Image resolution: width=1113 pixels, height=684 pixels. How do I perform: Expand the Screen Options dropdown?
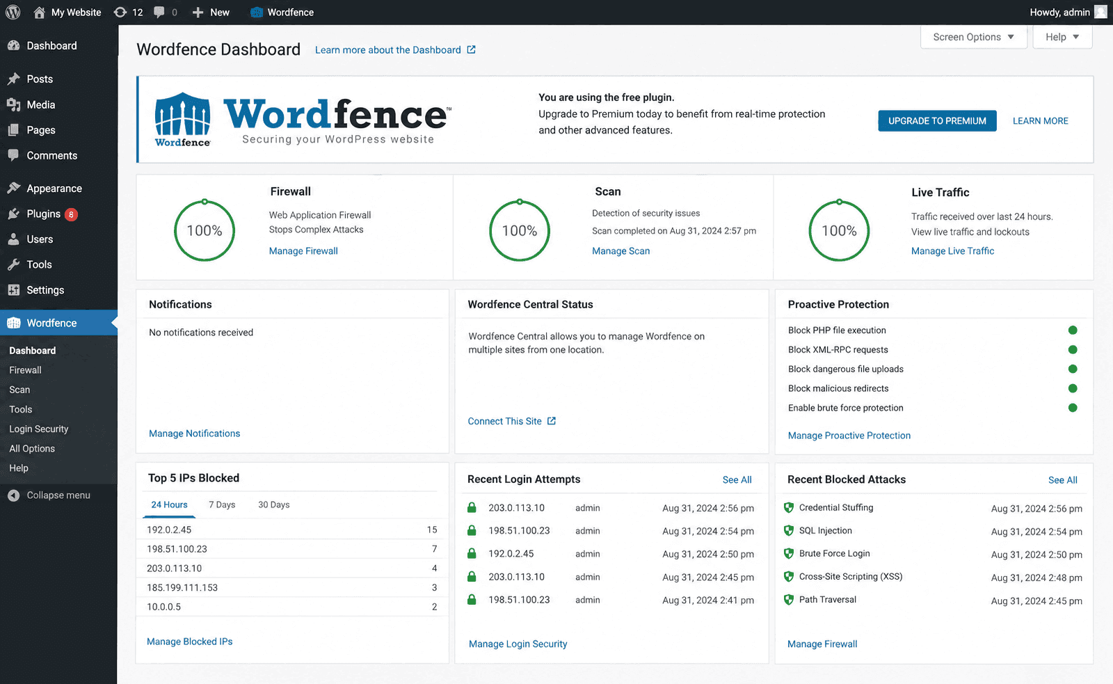click(974, 37)
